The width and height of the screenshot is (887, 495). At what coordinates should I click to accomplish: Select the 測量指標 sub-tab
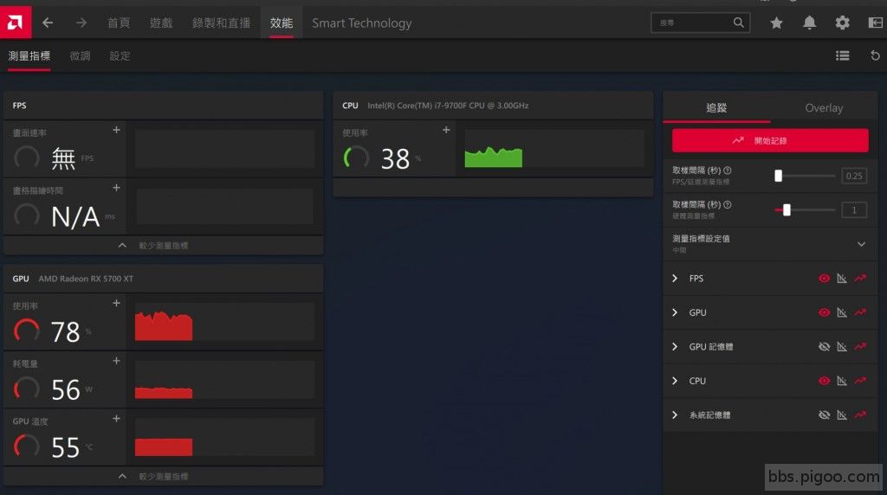click(29, 55)
